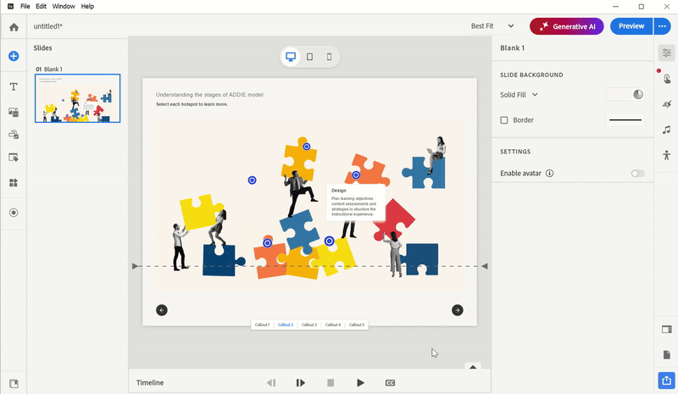Screen dimensions: 678x394
Task: Click the Generative AI button
Action: pos(567,26)
